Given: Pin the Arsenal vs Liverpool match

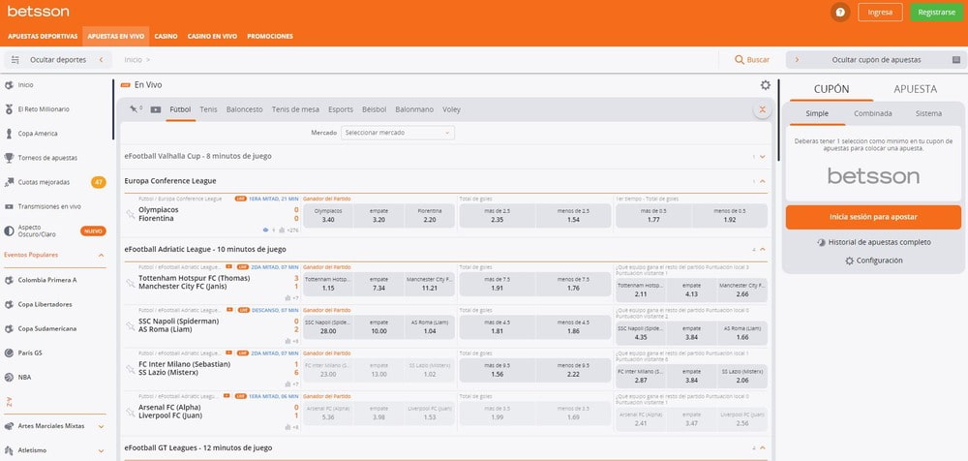Looking at the screenshot, I should (131, 413).
